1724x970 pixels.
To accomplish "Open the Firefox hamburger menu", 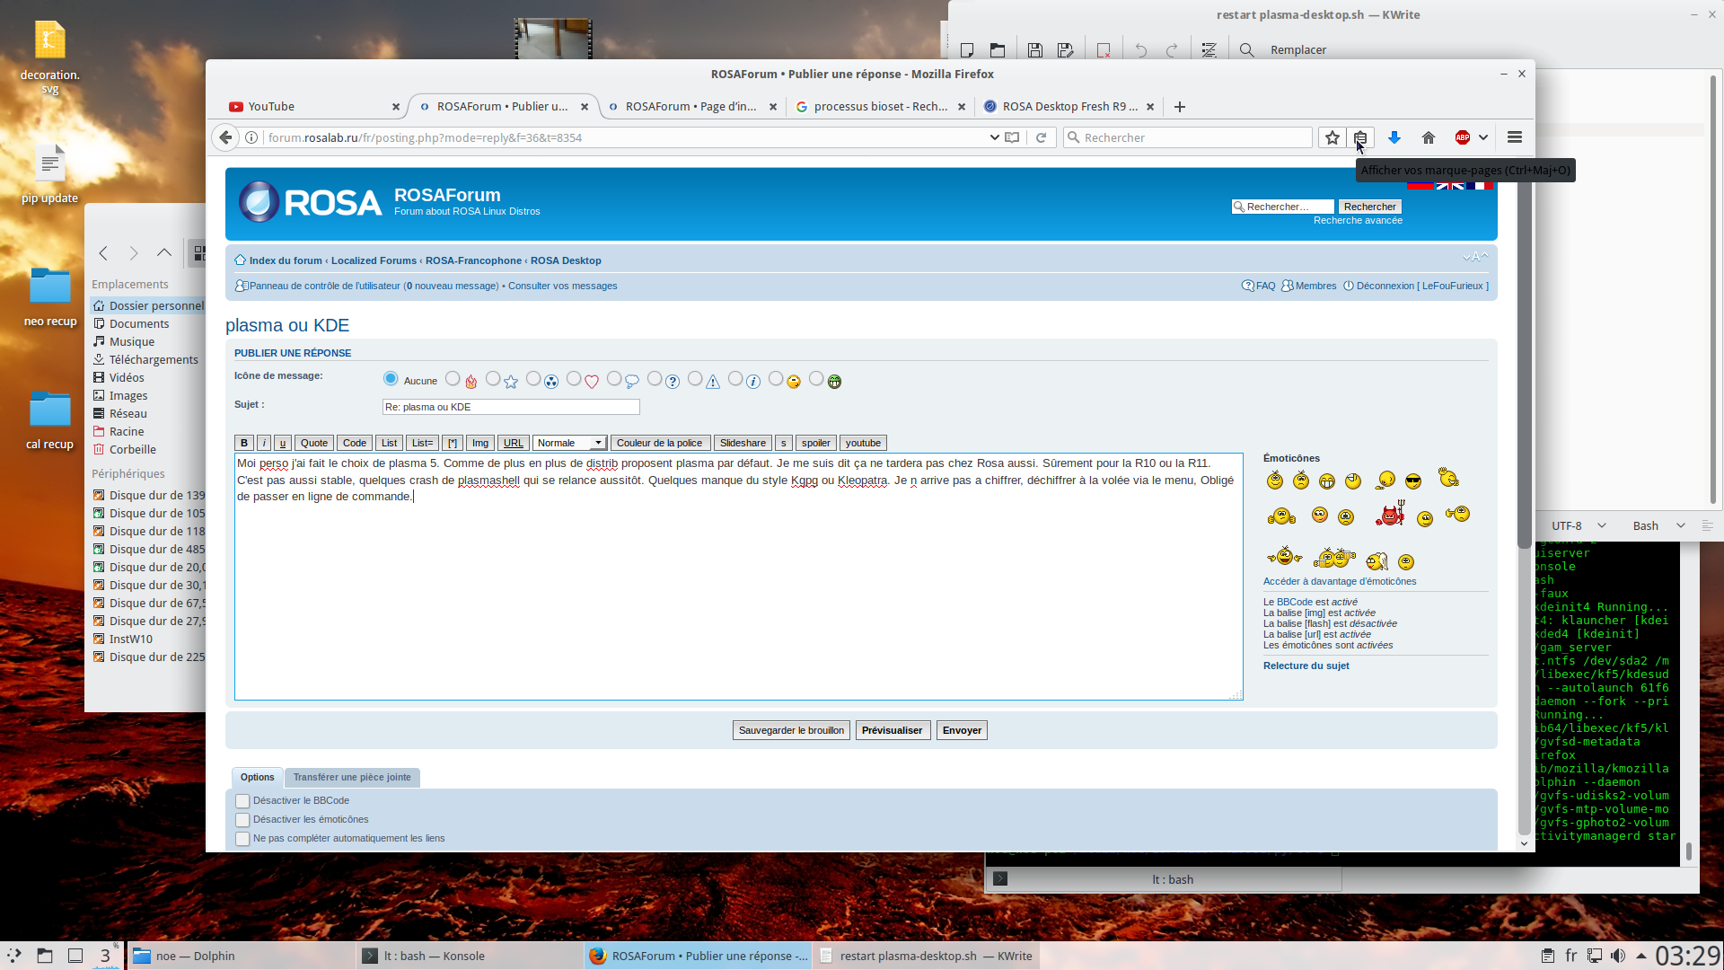I will pos(1514,137).
